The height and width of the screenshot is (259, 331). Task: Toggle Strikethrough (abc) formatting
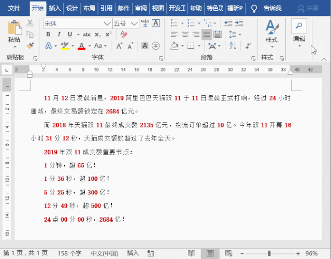87,35
